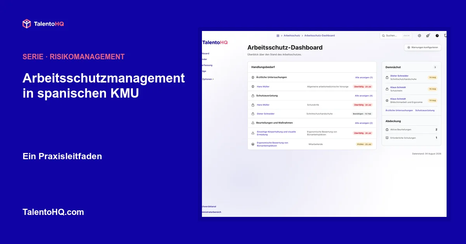Click the 19 Aug date badge

[x=433, y=100]
